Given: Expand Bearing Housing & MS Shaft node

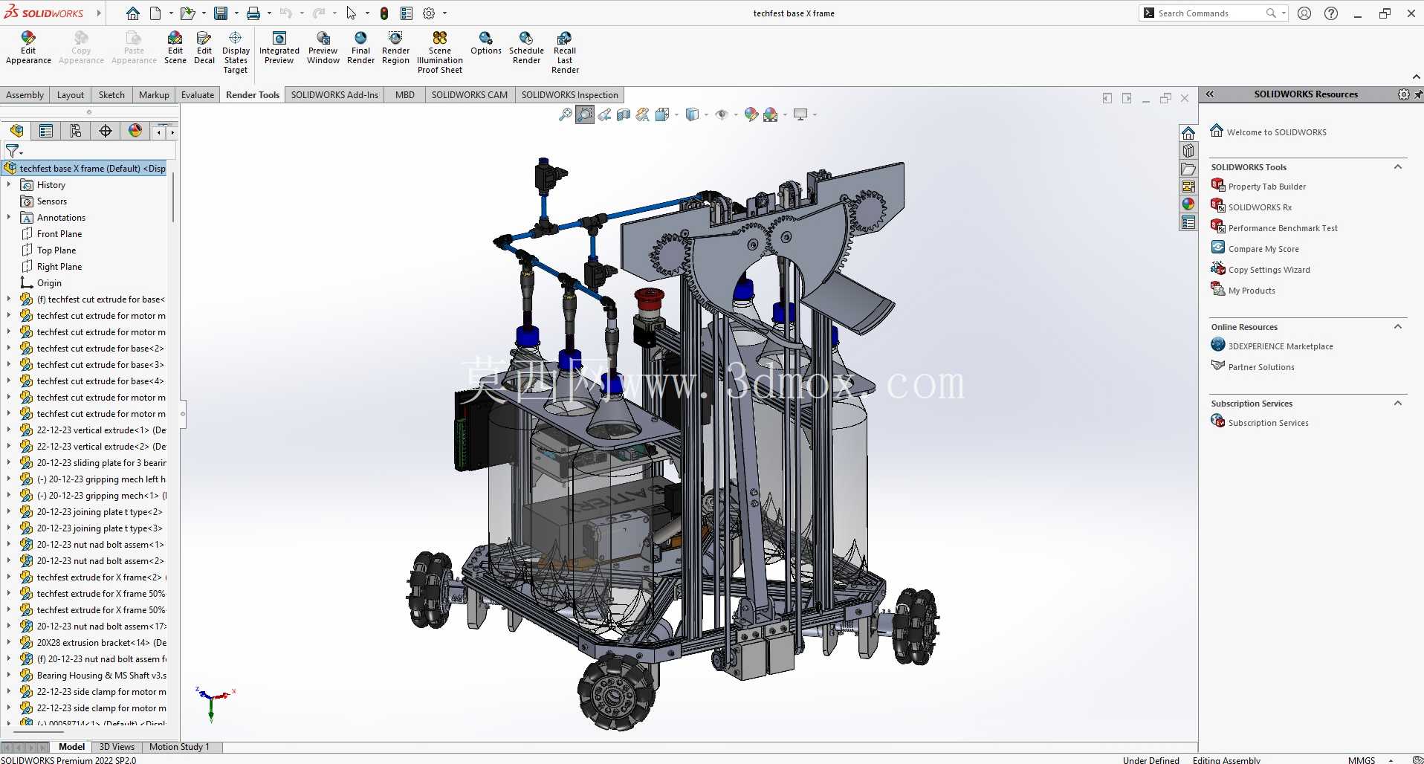Looking at the screenshot, I should (x=9, y=675).
